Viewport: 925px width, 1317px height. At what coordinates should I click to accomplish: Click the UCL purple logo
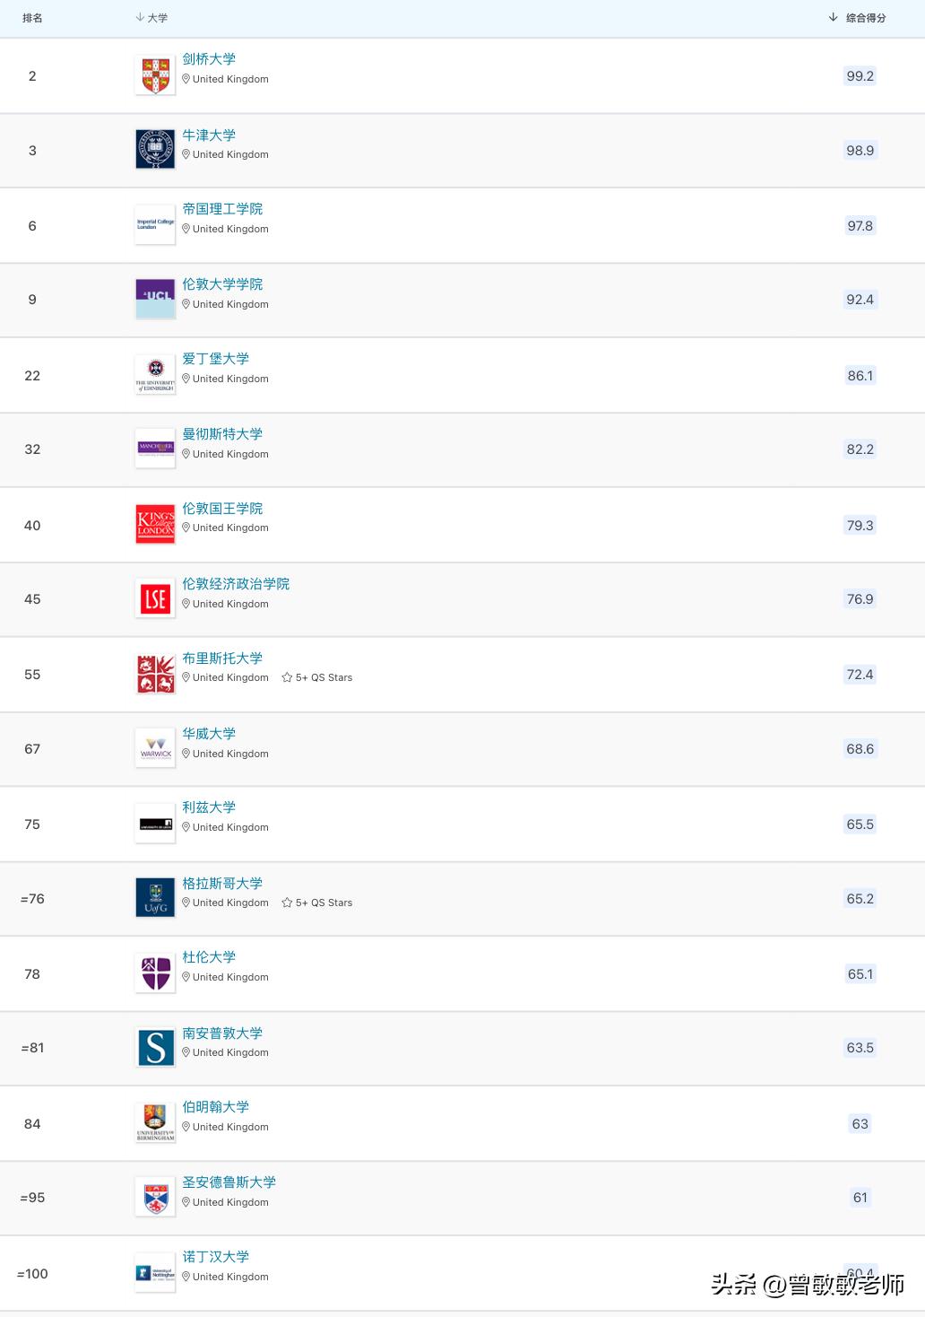(155, 299)
